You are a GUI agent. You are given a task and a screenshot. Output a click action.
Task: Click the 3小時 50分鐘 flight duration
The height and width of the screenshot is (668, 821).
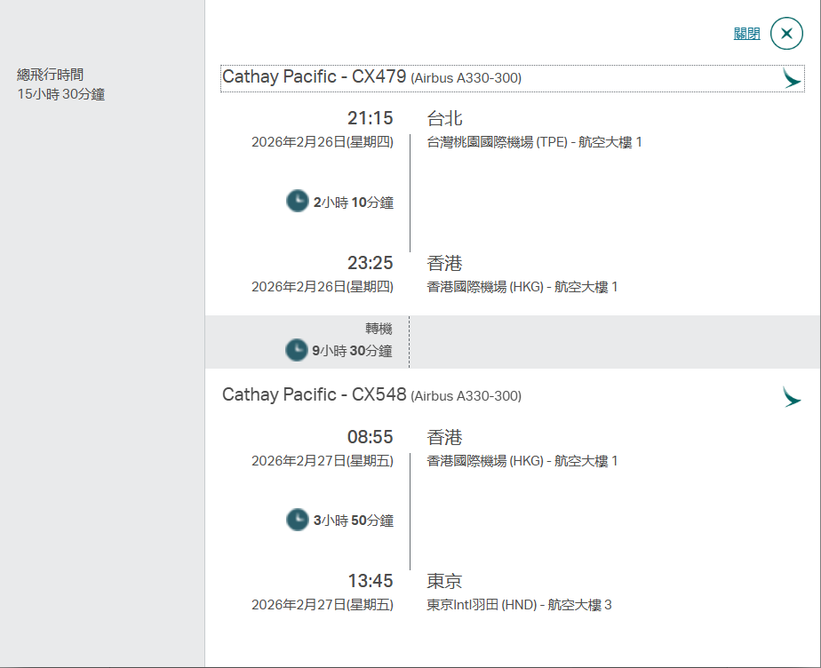tap(354, 521)
